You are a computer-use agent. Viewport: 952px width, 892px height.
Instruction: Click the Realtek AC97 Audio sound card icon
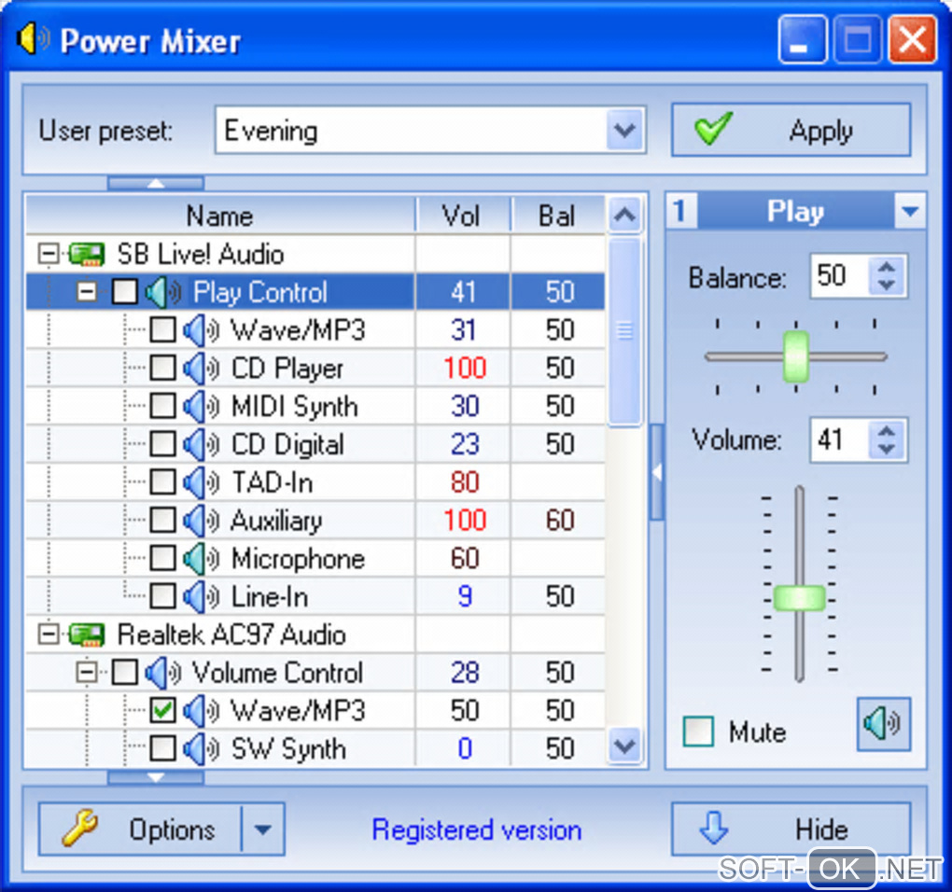point(86,634)
